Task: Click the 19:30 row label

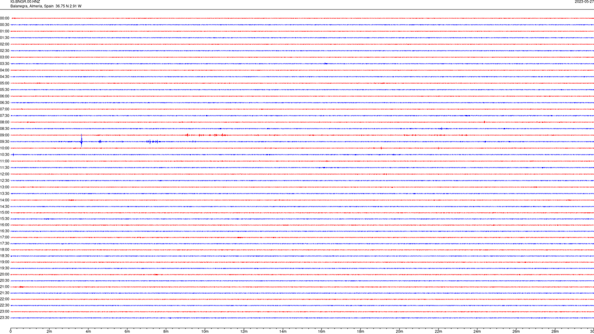Action: (x=4, y=268)
